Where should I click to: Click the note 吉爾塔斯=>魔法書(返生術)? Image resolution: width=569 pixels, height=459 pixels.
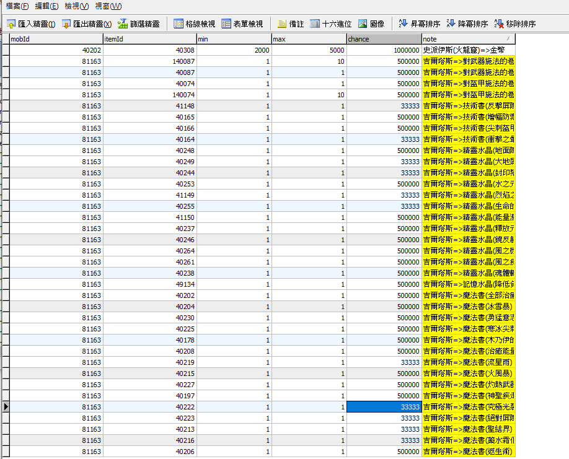point(468,452)
